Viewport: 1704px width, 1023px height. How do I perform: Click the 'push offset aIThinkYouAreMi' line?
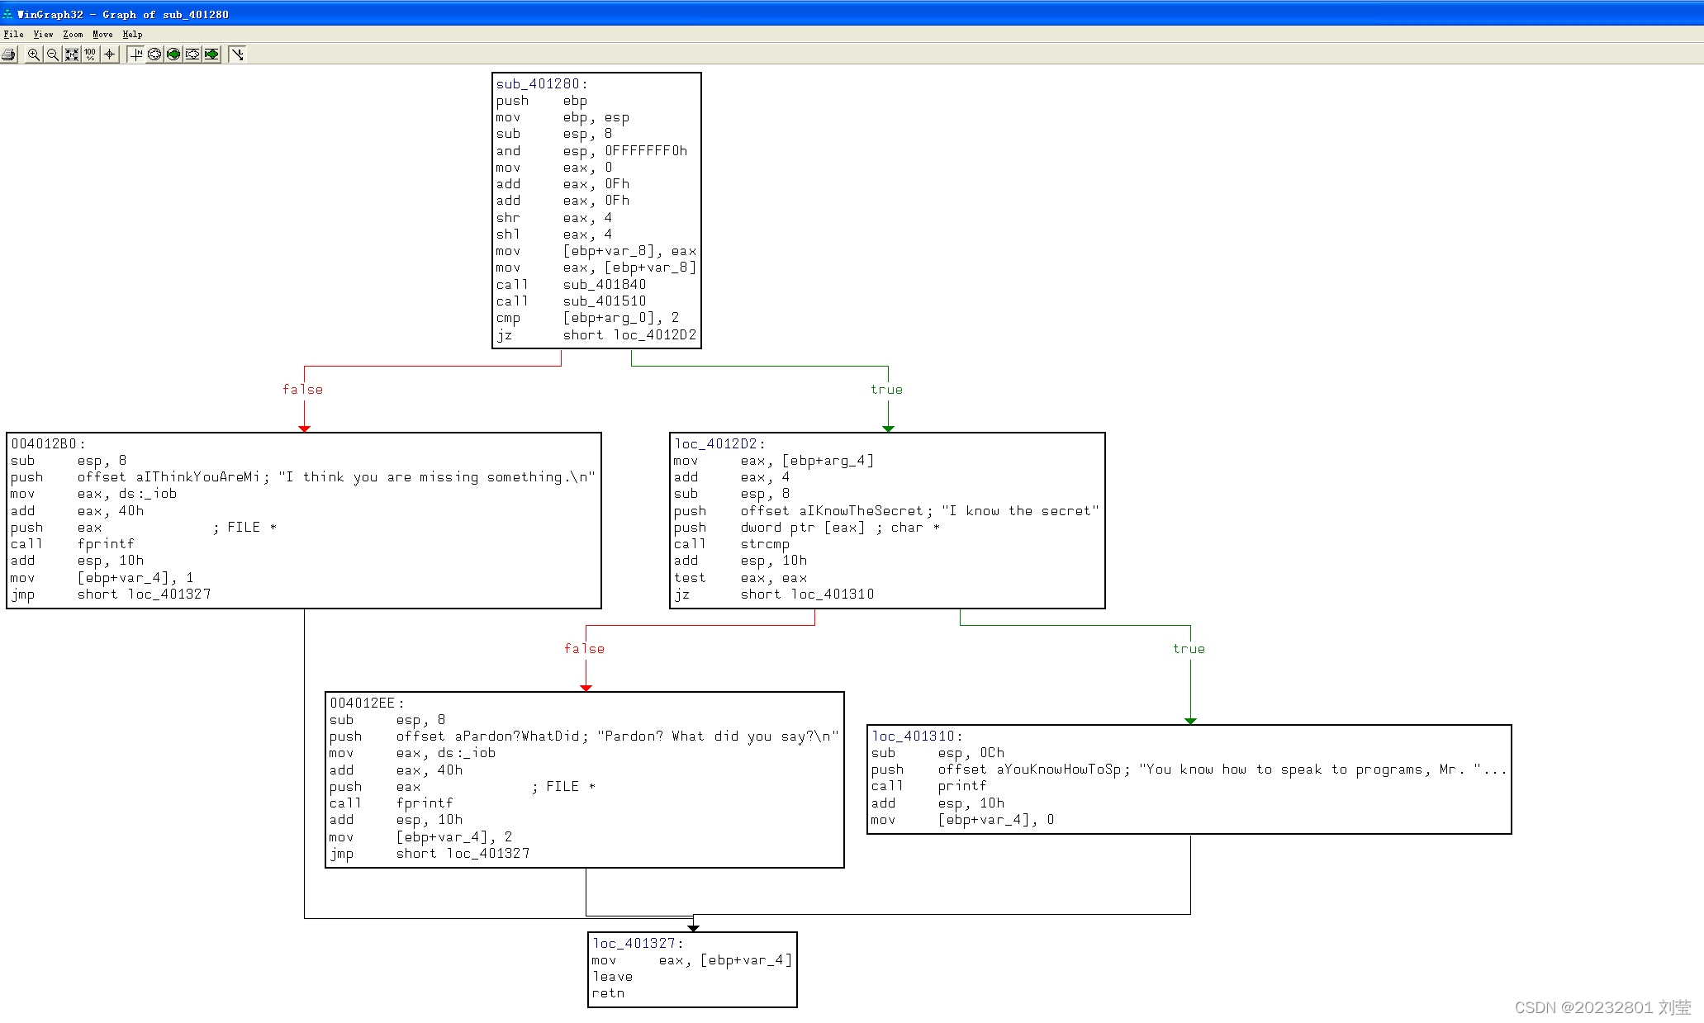(x=302, y=477)
